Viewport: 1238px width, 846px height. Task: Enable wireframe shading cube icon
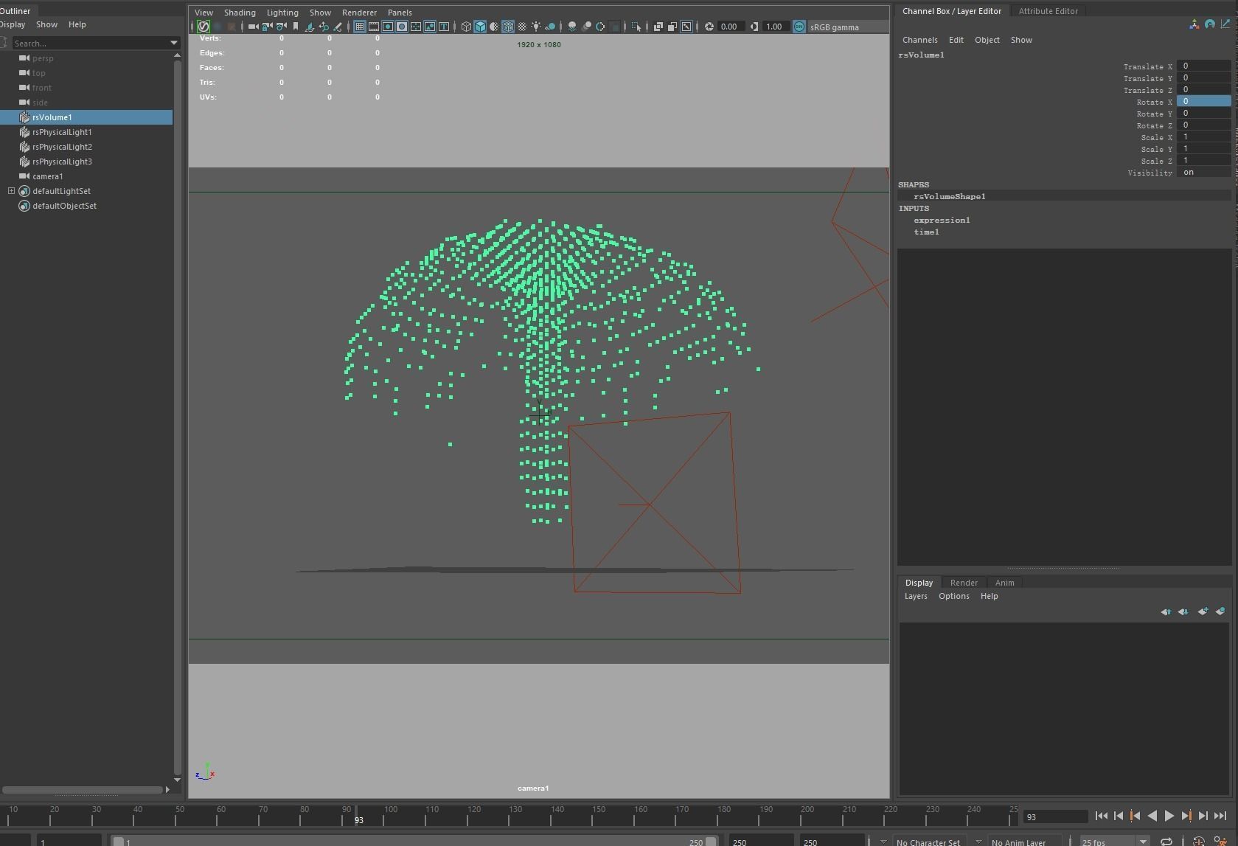pos(466,27)
